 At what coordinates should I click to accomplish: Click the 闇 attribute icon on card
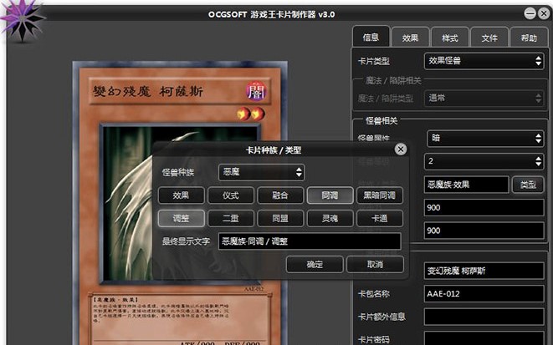256,92
